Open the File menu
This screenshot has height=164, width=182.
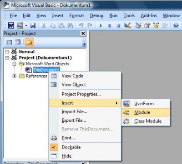point(13,15)
